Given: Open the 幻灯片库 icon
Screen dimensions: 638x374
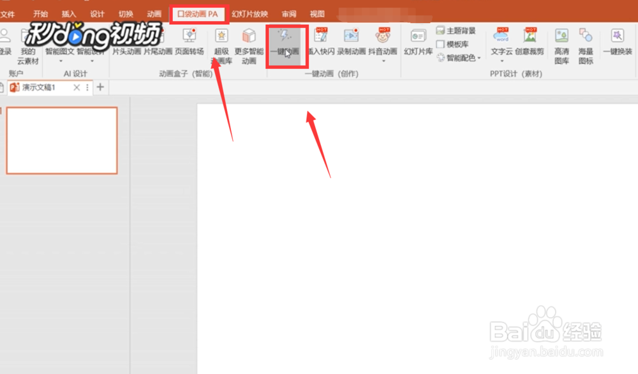Looking at the screenshot, I should click(418, 36).
